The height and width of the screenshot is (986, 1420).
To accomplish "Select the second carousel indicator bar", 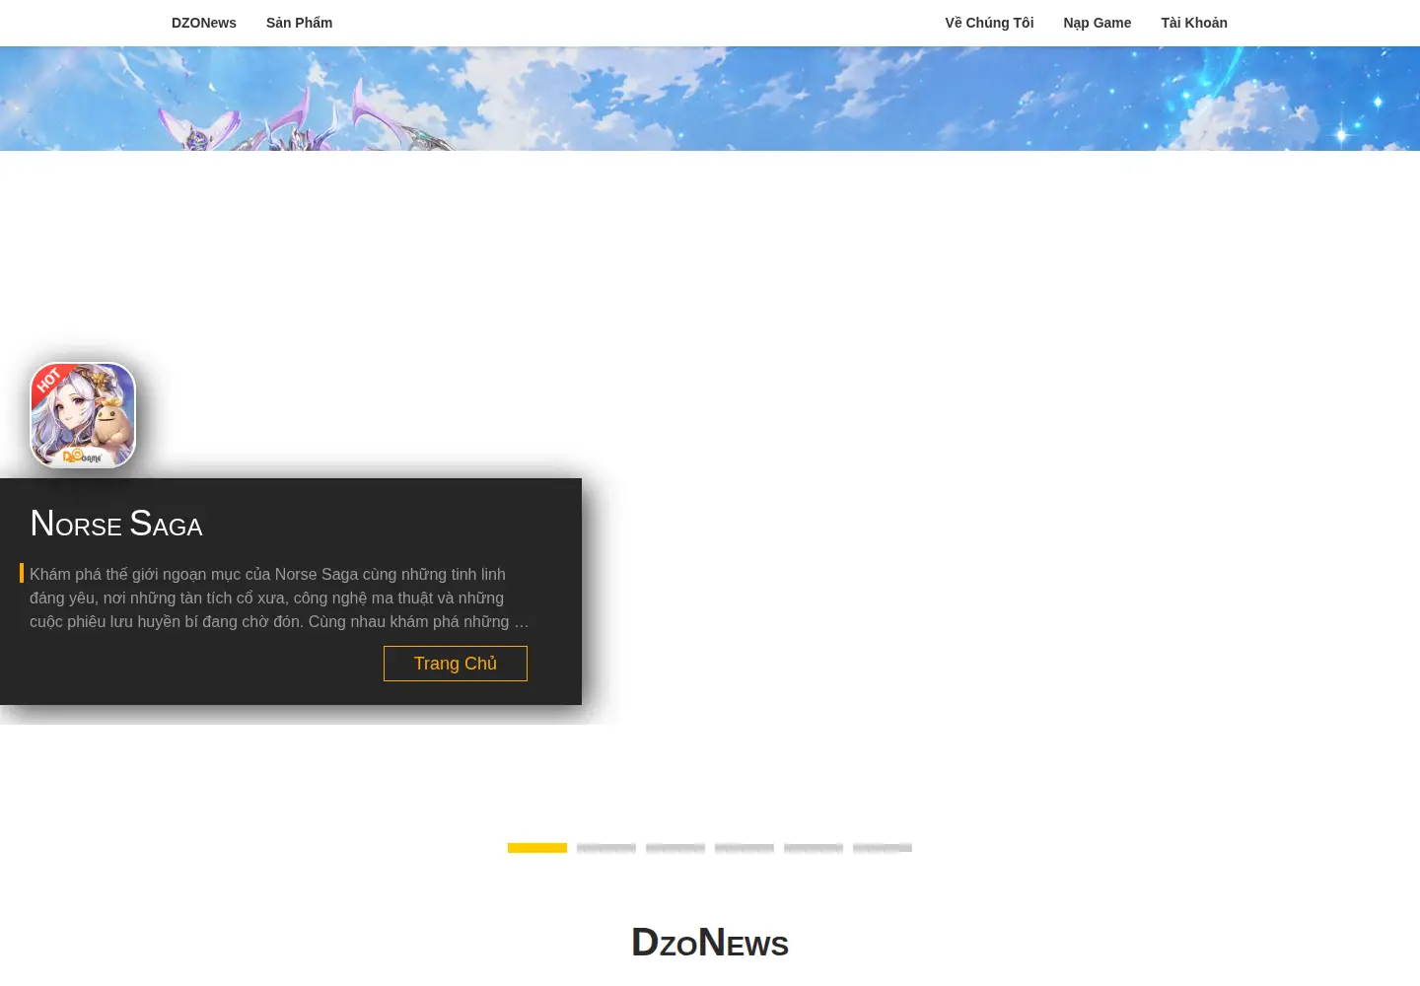I will click(x=606, y=848).
